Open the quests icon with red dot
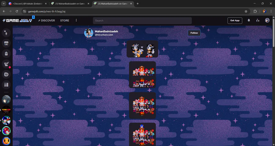This screenshot has height=146, width=275. click(x=6, y=64)
